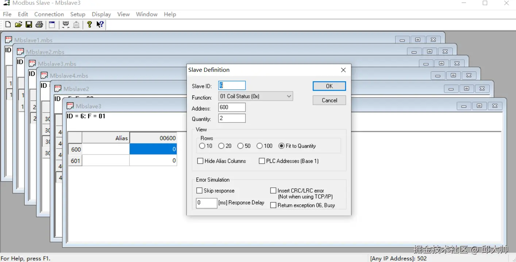This screenshot has width=516, height=262.
Task: Click the 00600 column header
Action: (153, 138)
